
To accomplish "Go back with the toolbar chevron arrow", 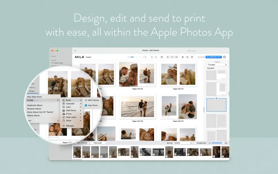I will point(75,50).
